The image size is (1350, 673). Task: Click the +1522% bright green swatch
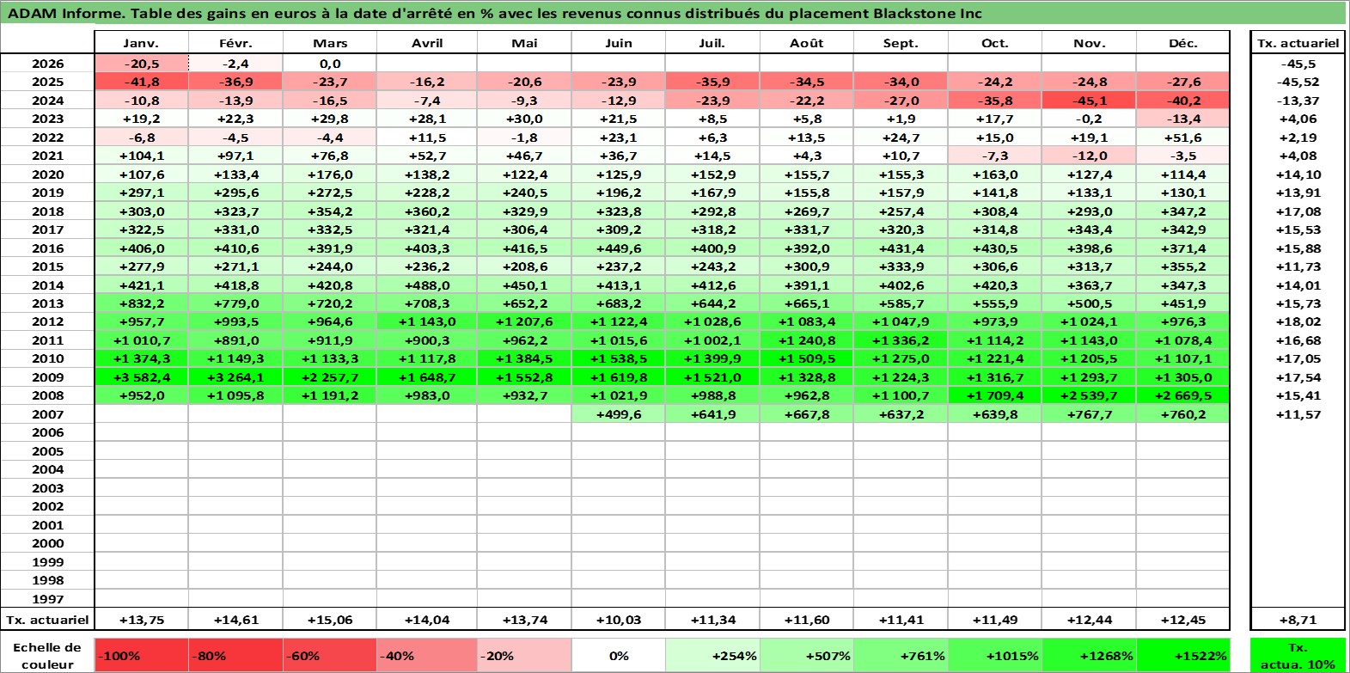click(1183, 656)
